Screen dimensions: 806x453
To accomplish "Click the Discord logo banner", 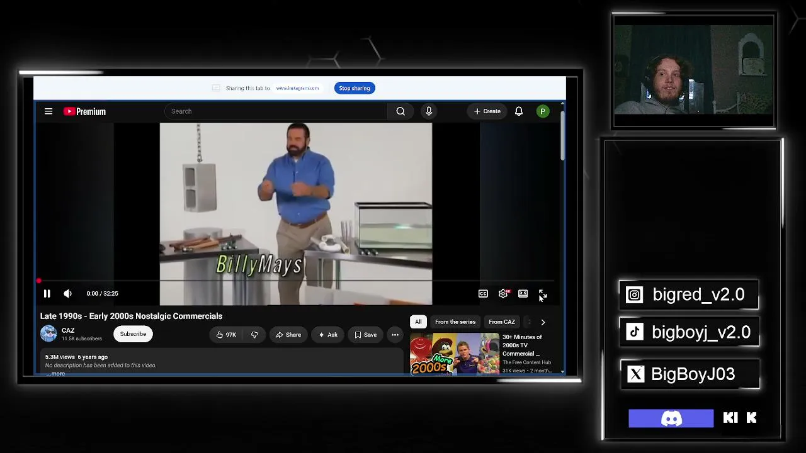I will pyautogui.click(x=671, y=418).
